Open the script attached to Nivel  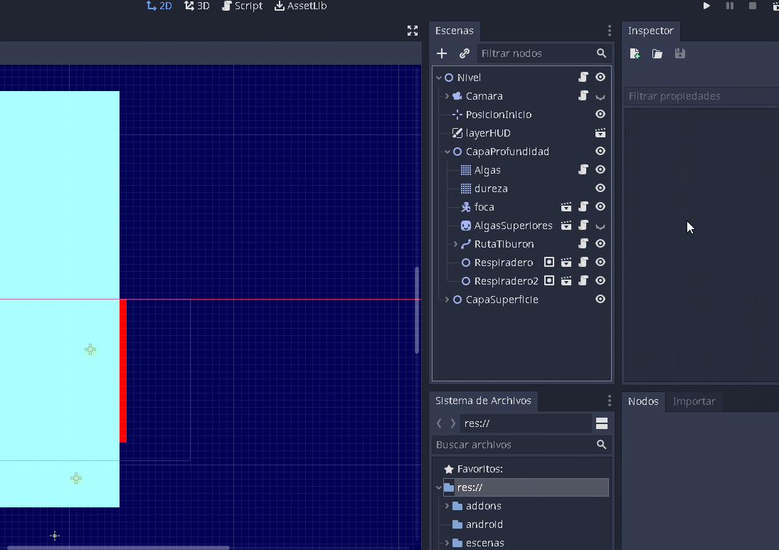pyautogui.click(x=583, y=77)
